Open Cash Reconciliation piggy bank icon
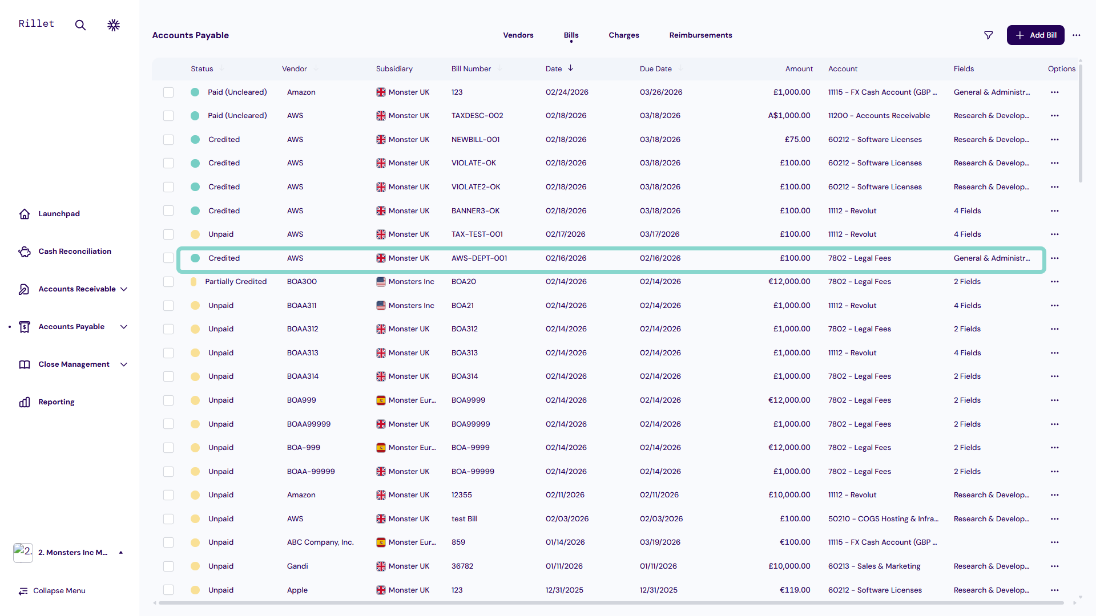 pos(25,252)
